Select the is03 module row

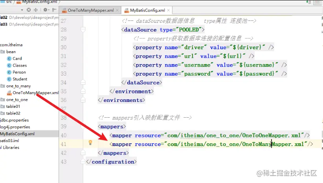tap(29, 24)
